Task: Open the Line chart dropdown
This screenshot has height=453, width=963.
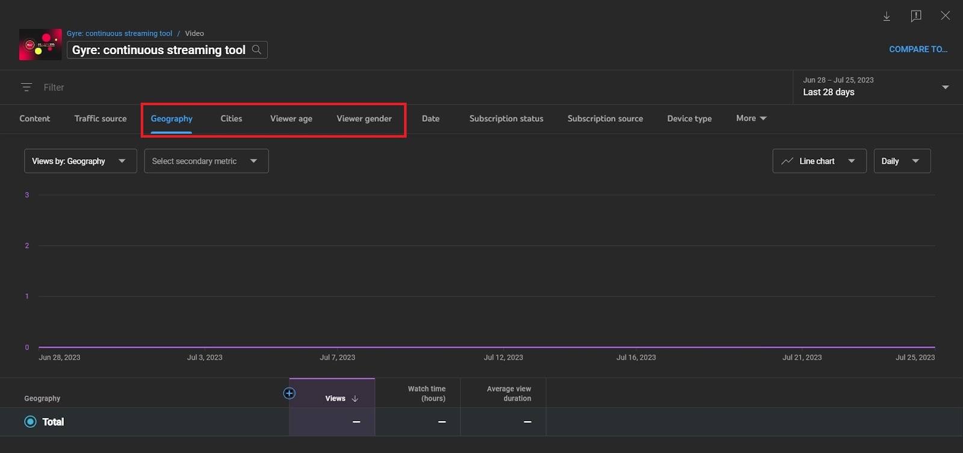Action: [x=819, y=161]
